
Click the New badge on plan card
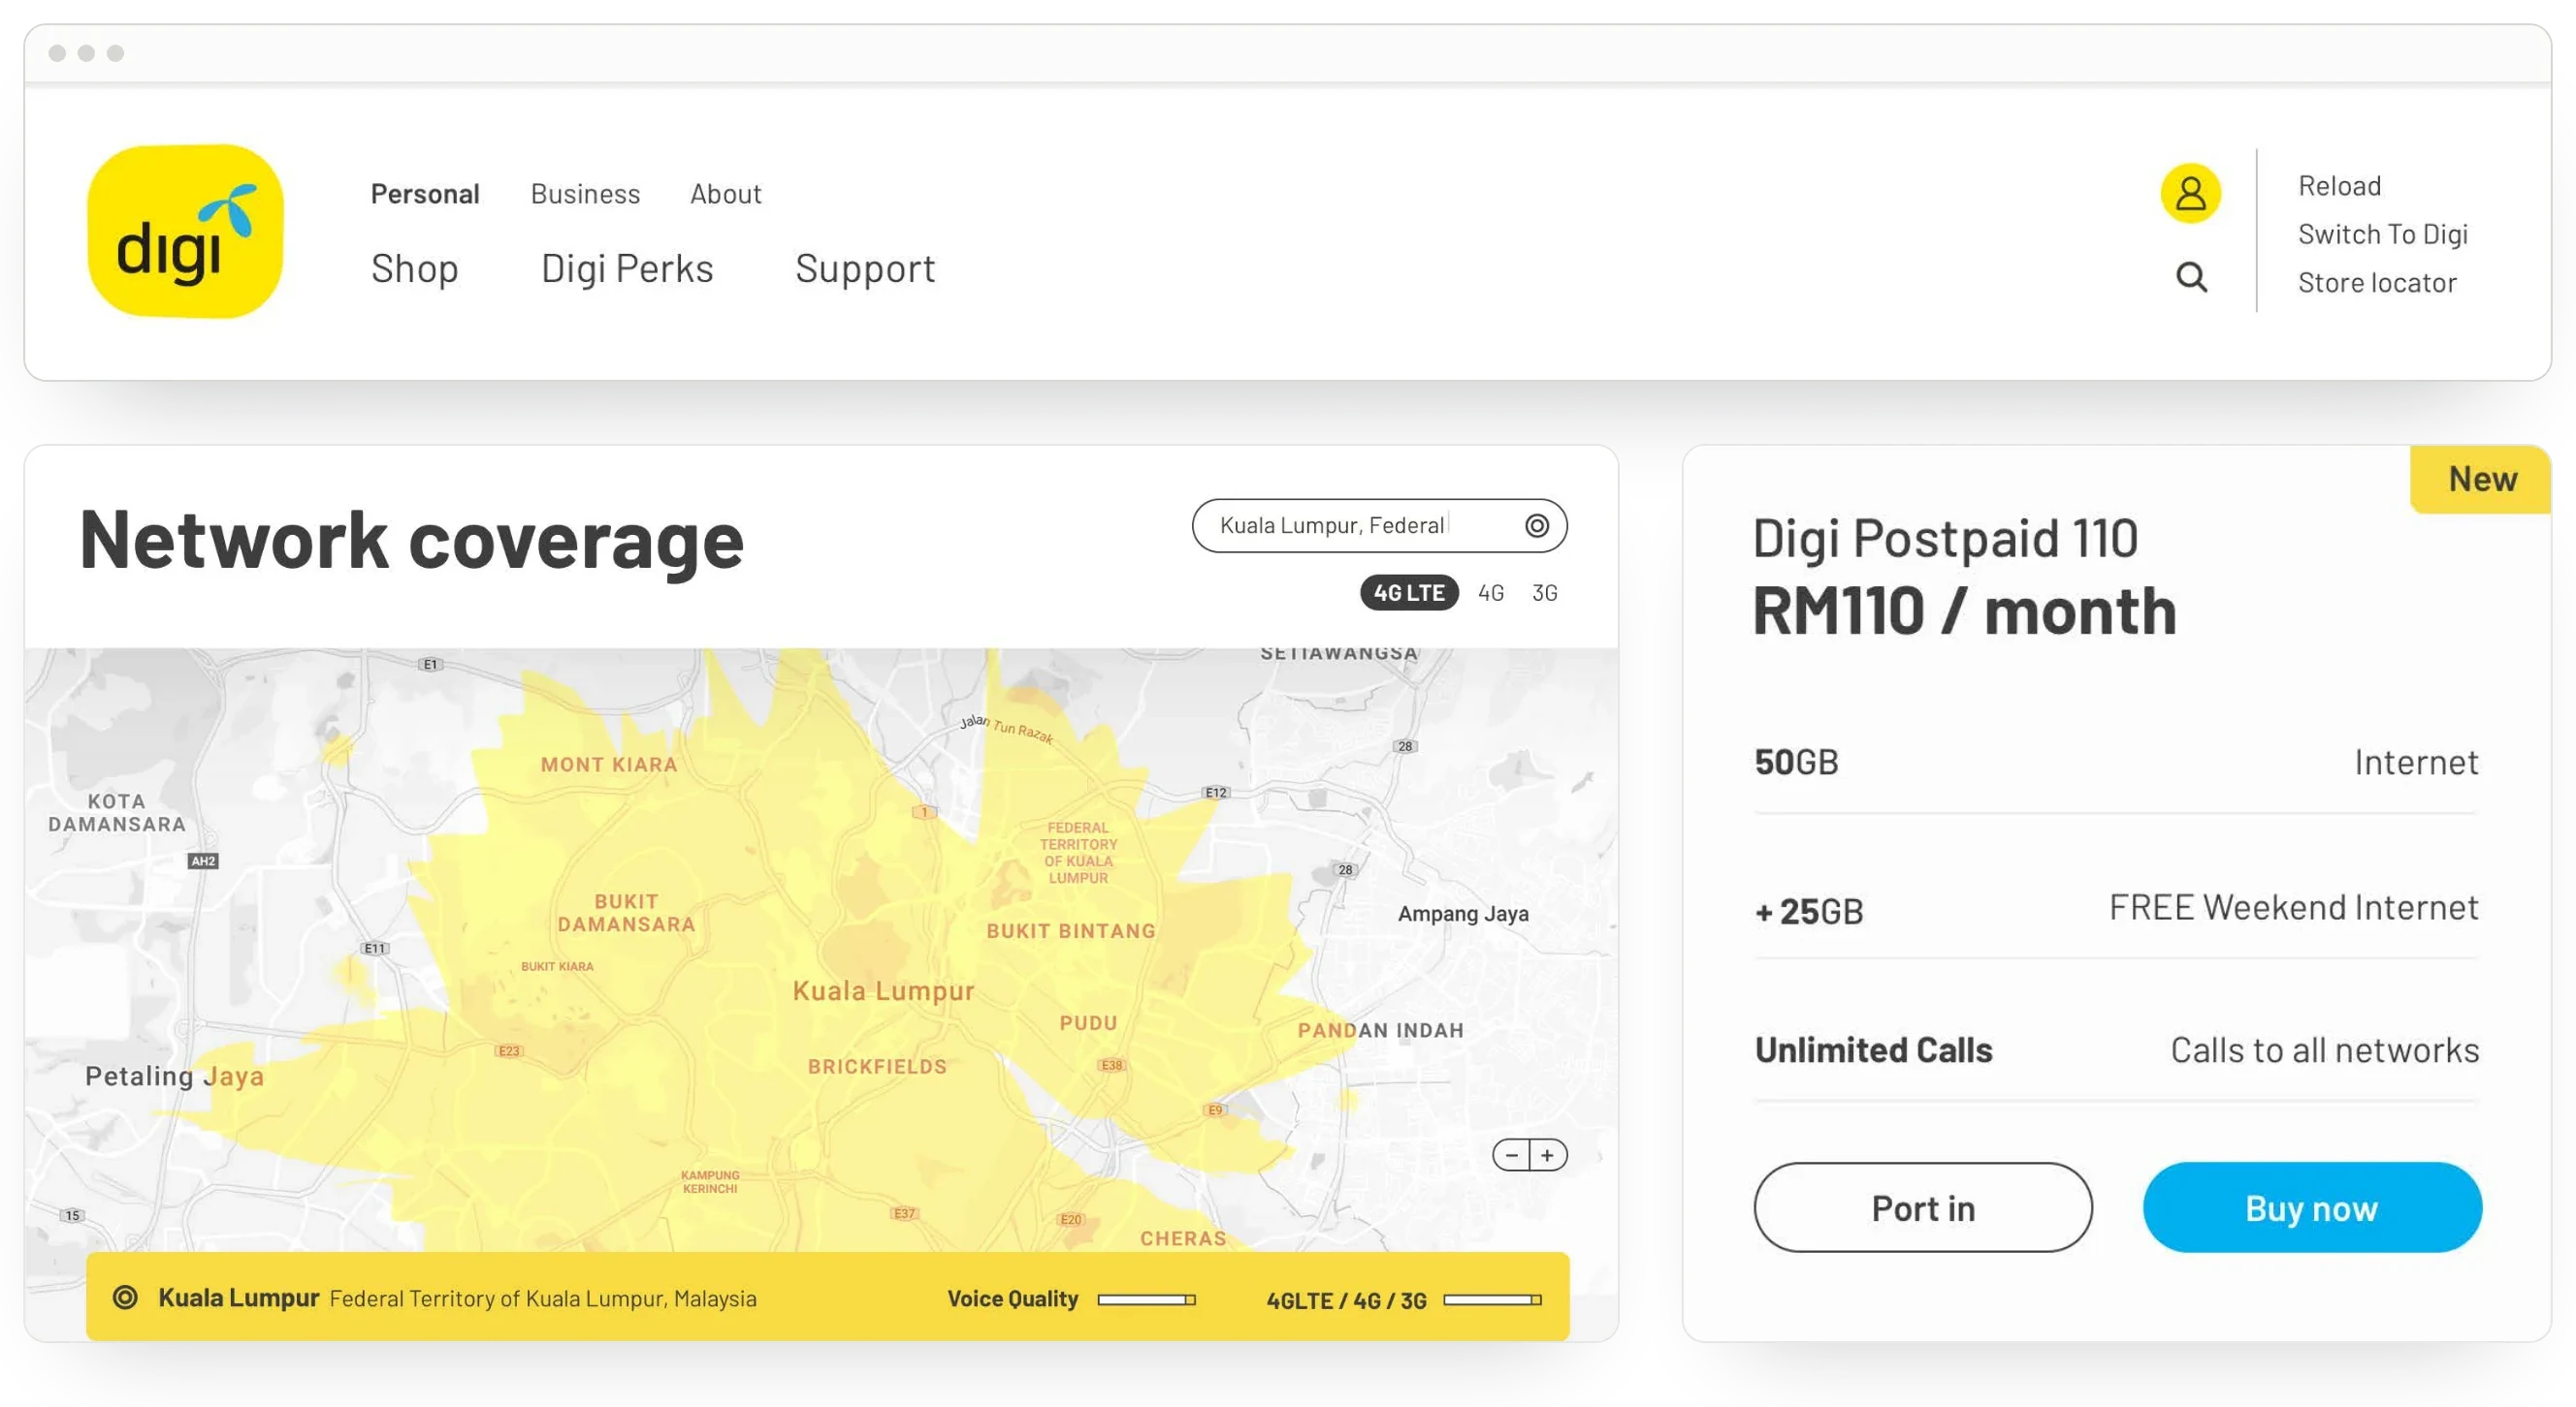[x=2482, y=480]
